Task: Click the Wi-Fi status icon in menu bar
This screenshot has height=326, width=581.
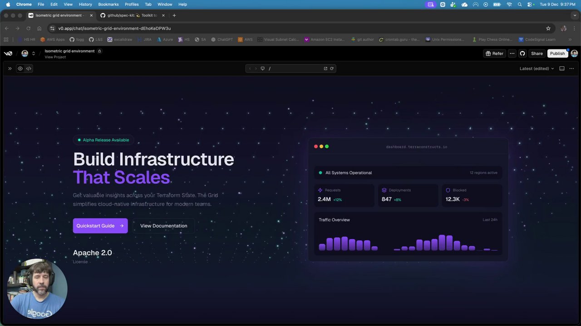Action: pos(509,4)
